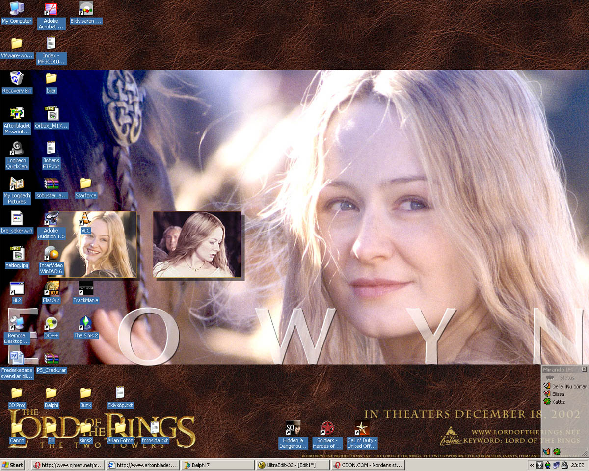Open the Start menu
Image resolution: width=589 pixels, height=471 pixels.
13,465
